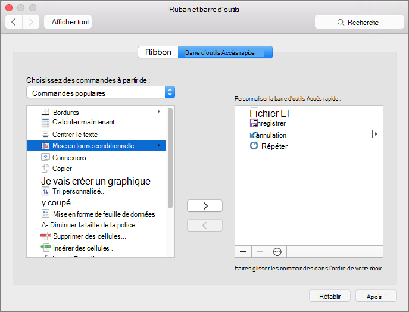Viewport: 409px width, 312px height.
Task: Click the Calculer maintenant calculator icon
Action: click(x=45, y=122)
